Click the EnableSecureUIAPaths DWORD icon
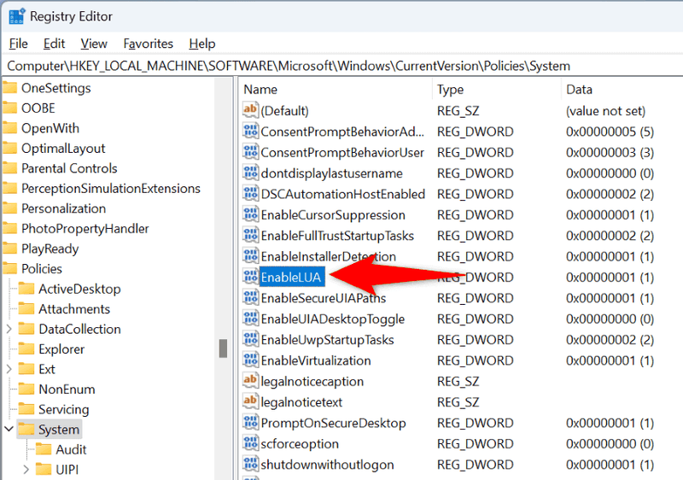Viewport: 683px width, 480px height. pyautogui.click(x=250, y=298)
